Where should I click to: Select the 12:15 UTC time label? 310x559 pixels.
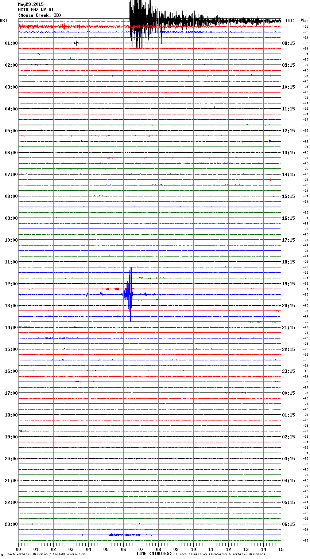[x=288, y=131]
